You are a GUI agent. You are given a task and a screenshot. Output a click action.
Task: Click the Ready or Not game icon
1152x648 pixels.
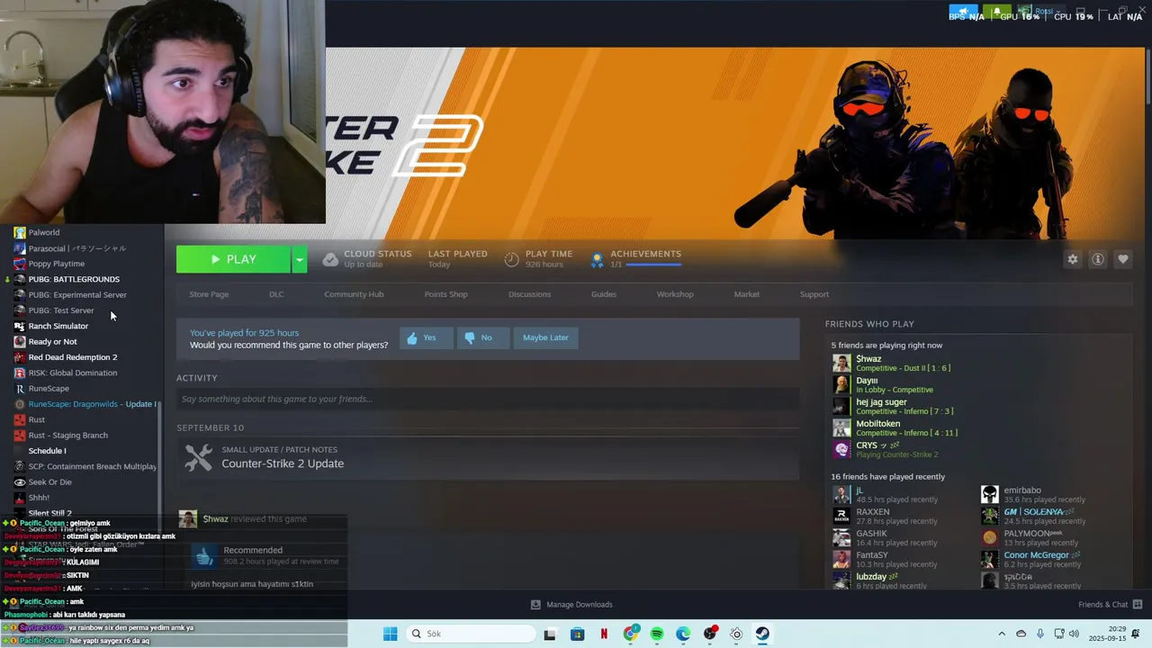[x=20, y=342]
